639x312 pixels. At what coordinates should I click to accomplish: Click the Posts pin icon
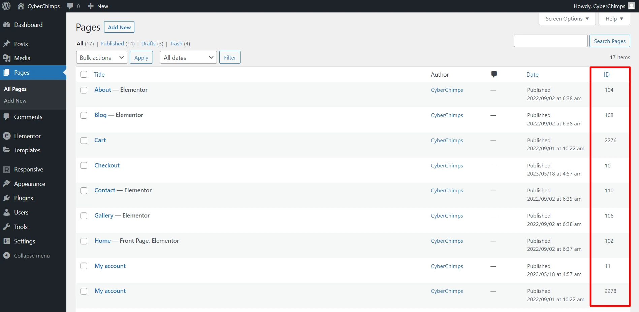point(7,44)
